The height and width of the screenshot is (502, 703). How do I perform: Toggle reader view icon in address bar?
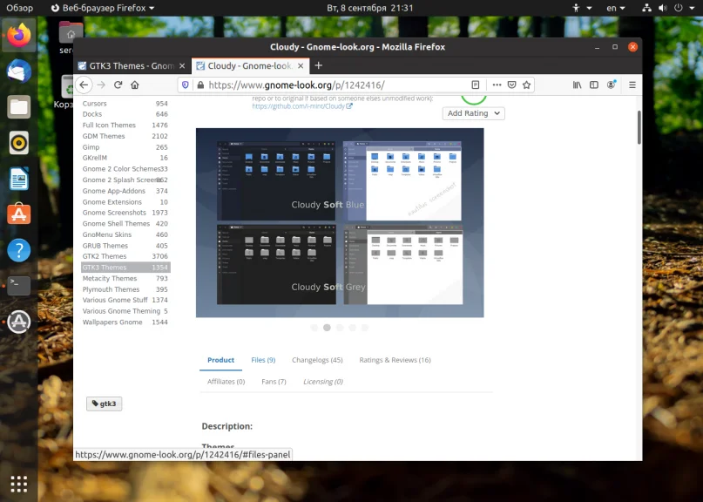point(476,85)
